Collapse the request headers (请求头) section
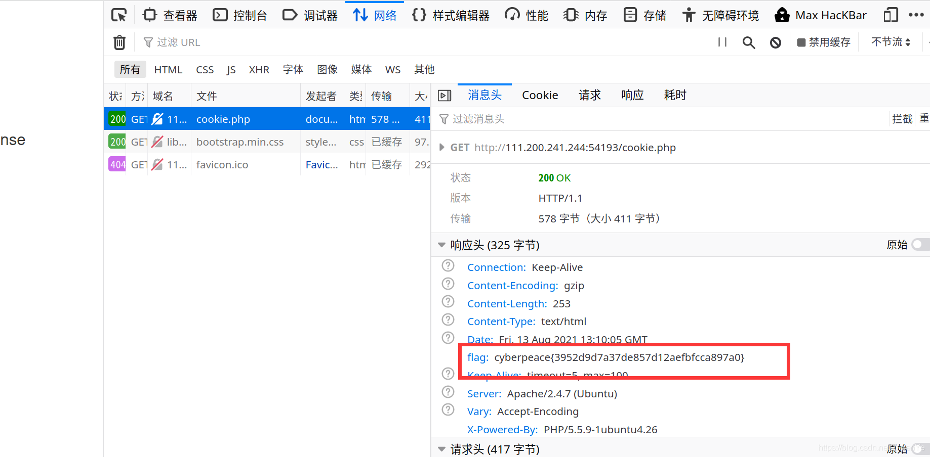930x457 pixels. click(x=441, y=449)
